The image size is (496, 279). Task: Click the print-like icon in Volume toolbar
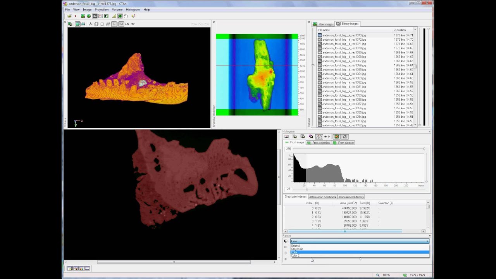[83, 24]
